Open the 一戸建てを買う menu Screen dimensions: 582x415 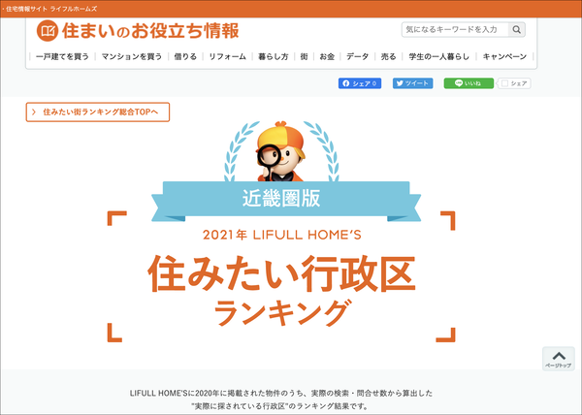click(x=62, y=57)
